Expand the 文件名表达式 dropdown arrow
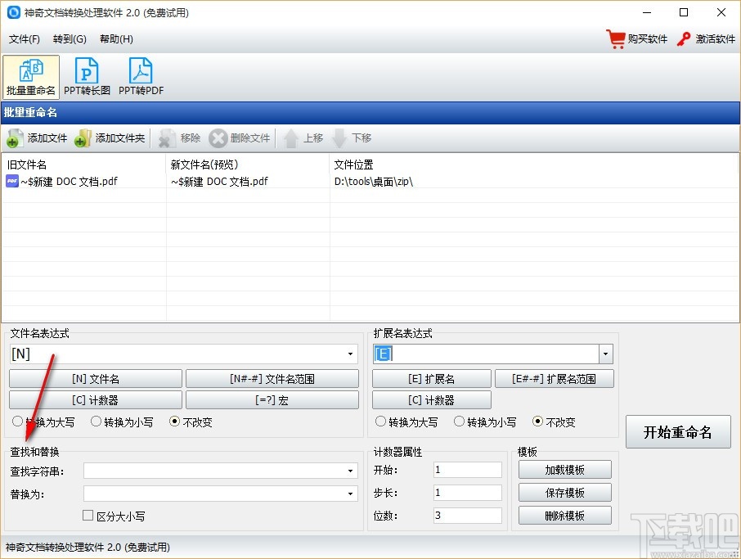 coord(350,354)
